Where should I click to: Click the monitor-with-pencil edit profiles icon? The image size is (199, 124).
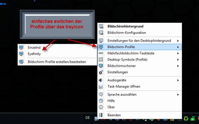pyautogui.click(x=21, y=62)
